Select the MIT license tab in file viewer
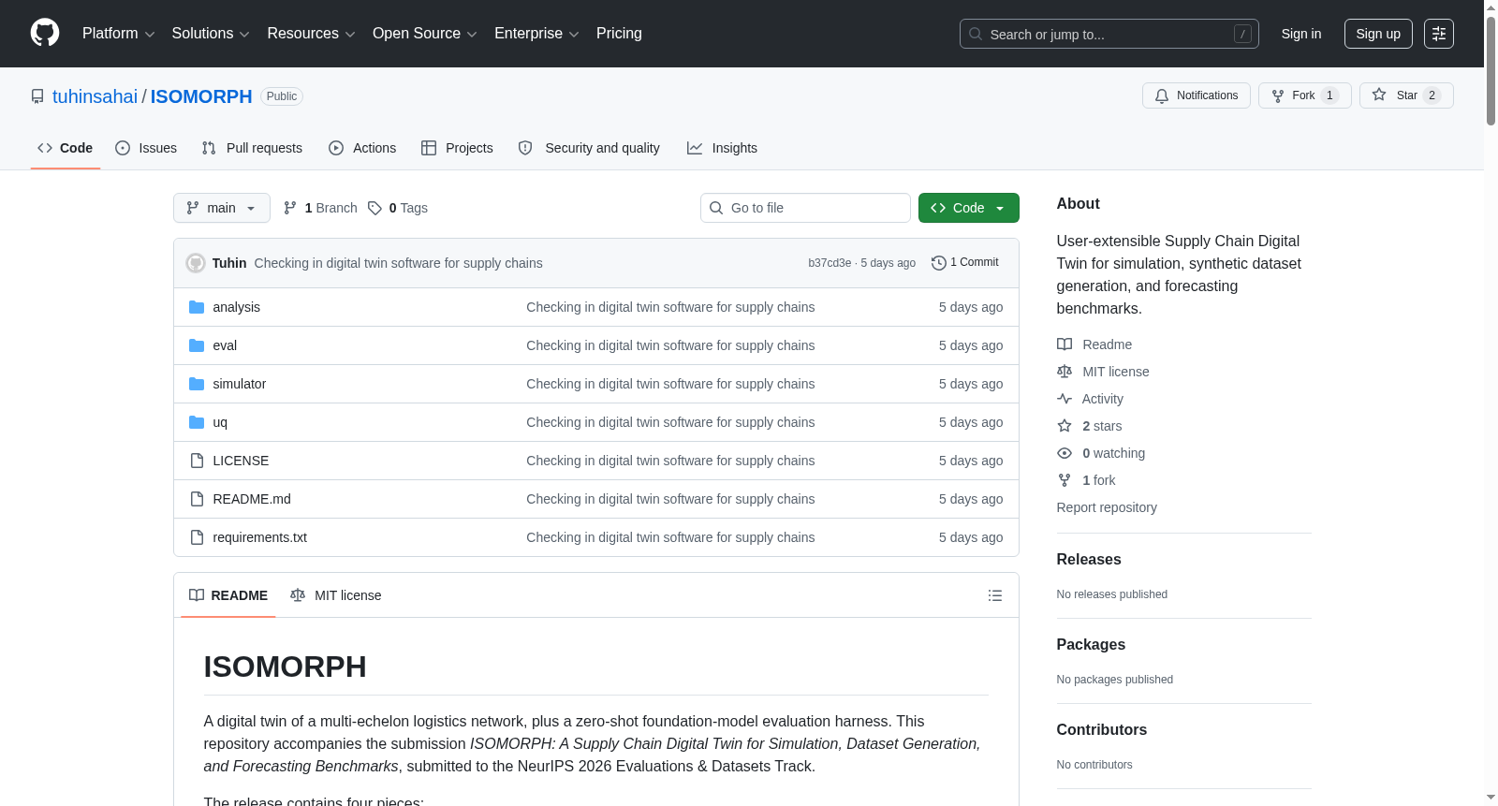The height and width of the screenshot is (806, 1498). tap(336, 595)
